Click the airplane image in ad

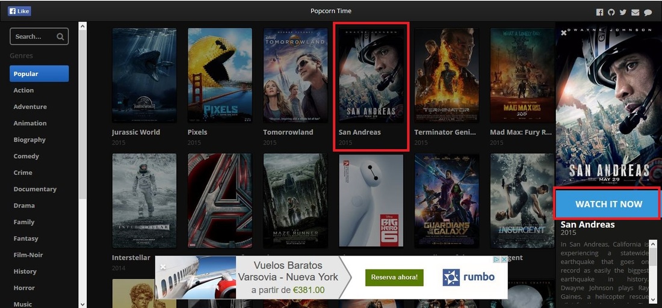point(196,277)
